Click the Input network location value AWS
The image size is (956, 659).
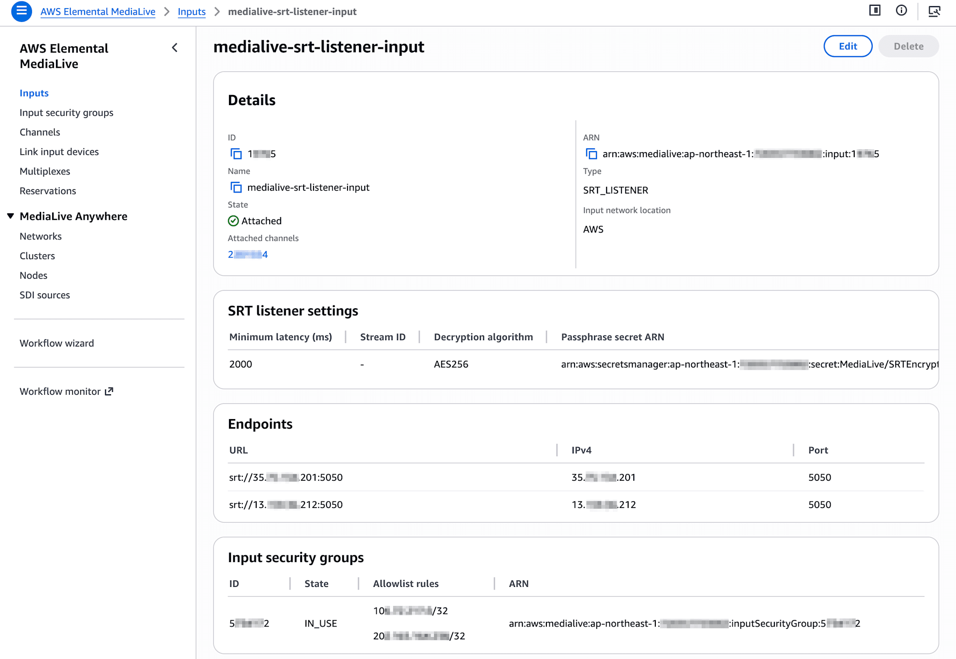593,229
